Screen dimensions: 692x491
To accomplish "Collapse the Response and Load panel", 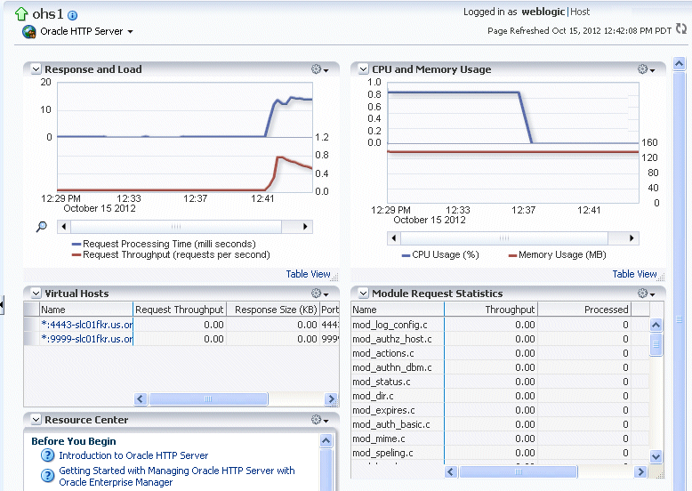I will (x=36, y=69).
